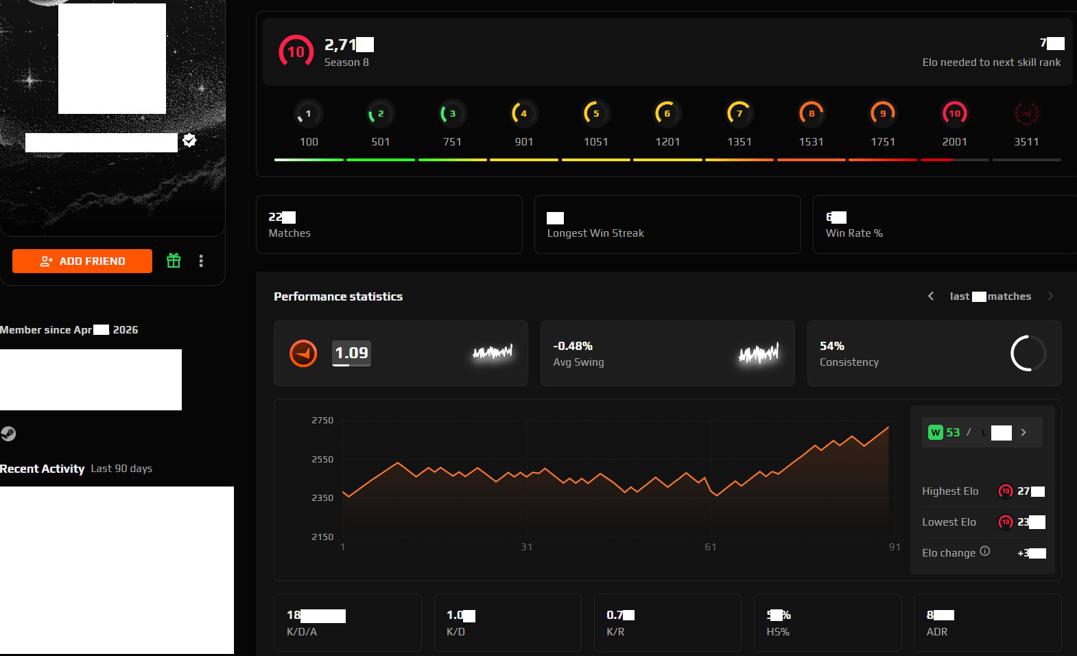
Task: Click the verified badge next to username
Action: pyautogui.click(x=190, y=141)
